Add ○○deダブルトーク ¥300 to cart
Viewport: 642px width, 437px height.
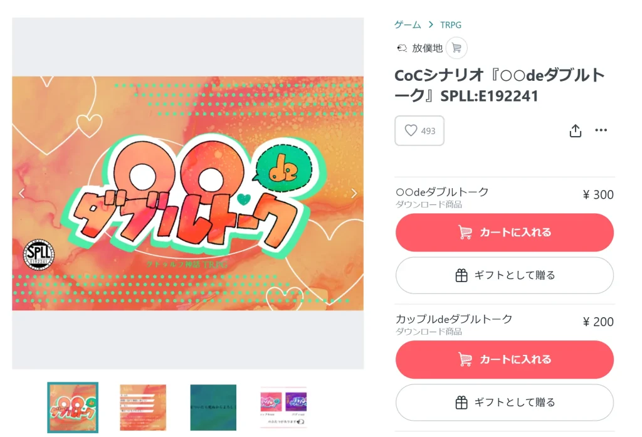(x=505, y=232)
